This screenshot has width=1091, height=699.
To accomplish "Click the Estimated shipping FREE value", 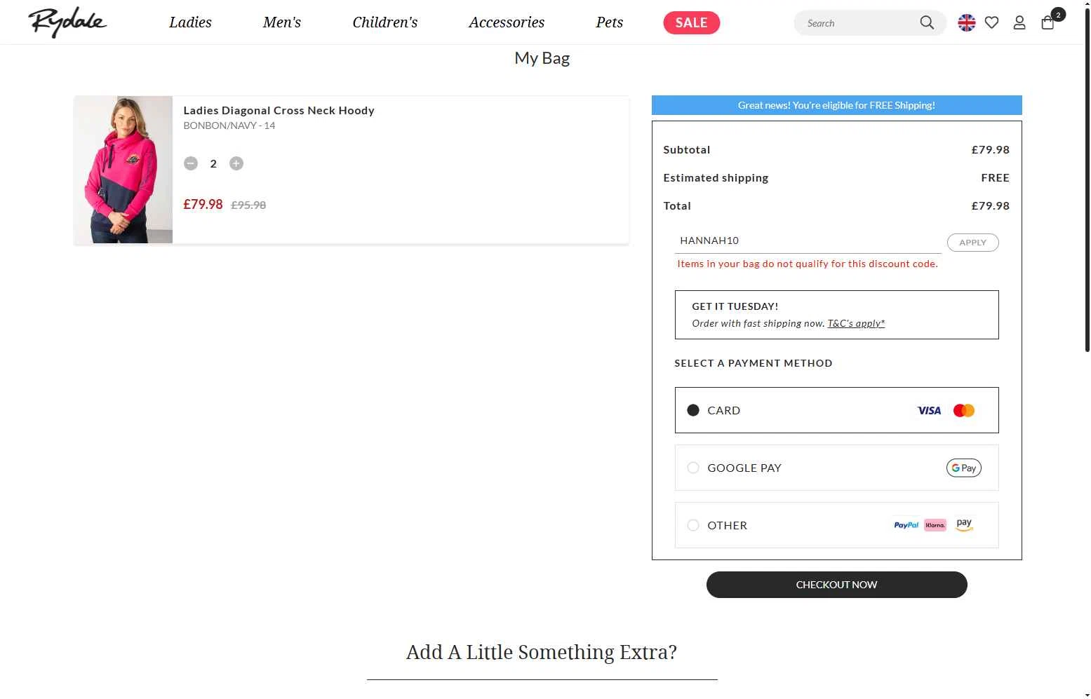I will (x=995, y=178).
